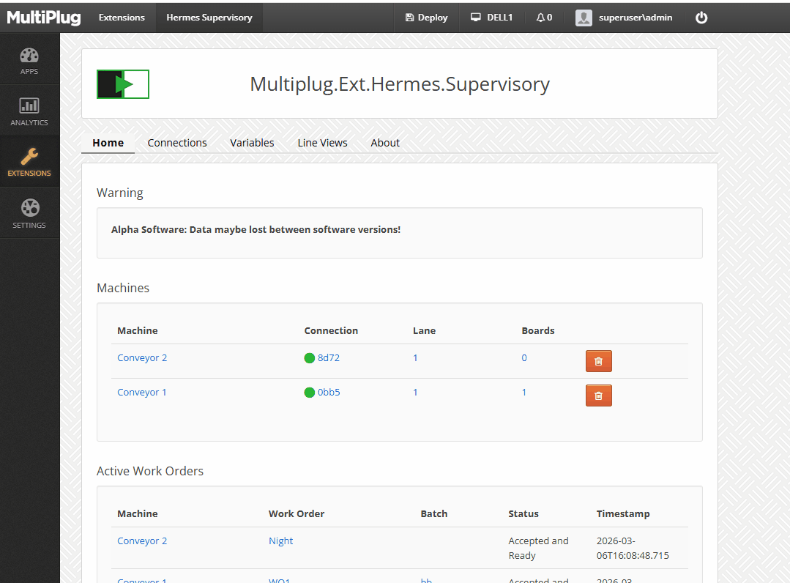Screen dimensions: 790x583
Task: Click the MultiPlug logo
Action: [44, 18]
